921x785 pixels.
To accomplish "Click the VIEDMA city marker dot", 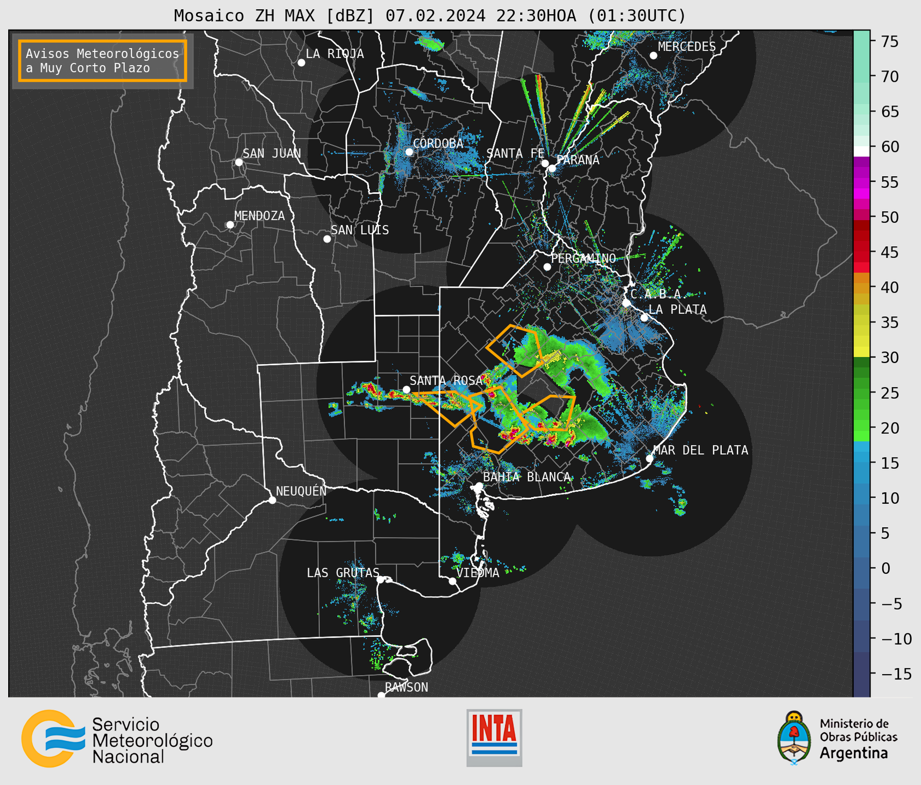I will [453, 581].
